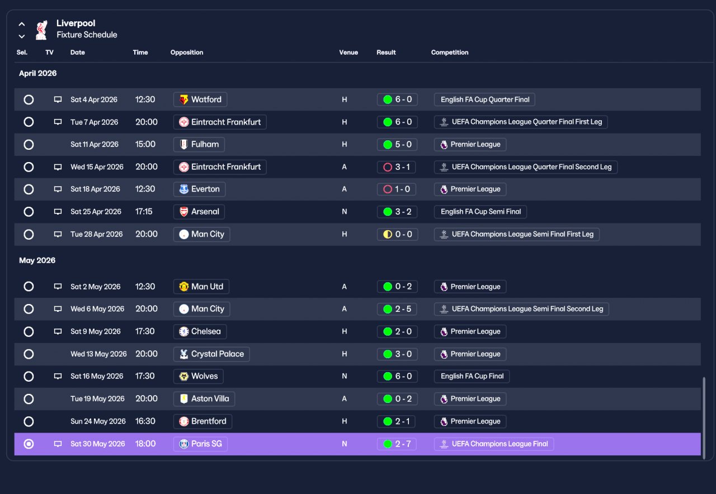Click the Premier League logo in Fulham row

444,145
